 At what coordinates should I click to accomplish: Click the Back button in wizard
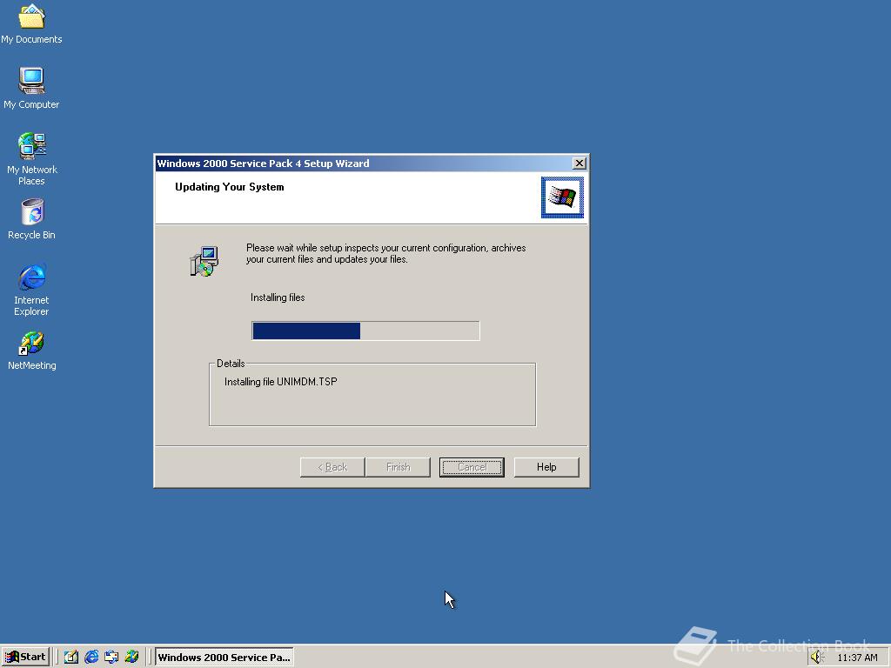tap(332, 467)
